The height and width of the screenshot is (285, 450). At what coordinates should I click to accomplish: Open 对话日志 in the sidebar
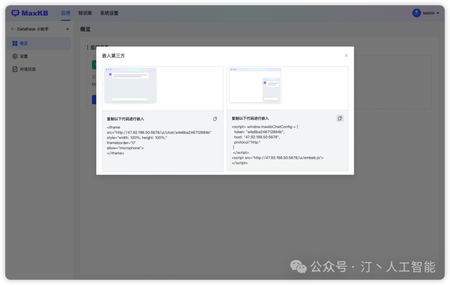(39, 69)
